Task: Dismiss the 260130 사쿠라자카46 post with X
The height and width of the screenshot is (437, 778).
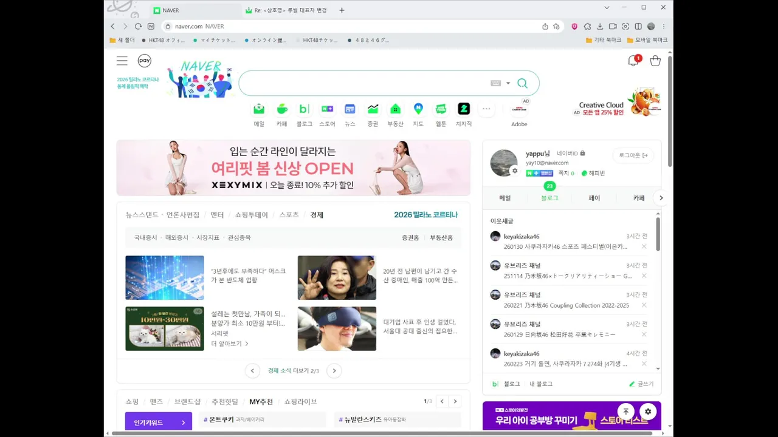Action: (x=644, y=246)
